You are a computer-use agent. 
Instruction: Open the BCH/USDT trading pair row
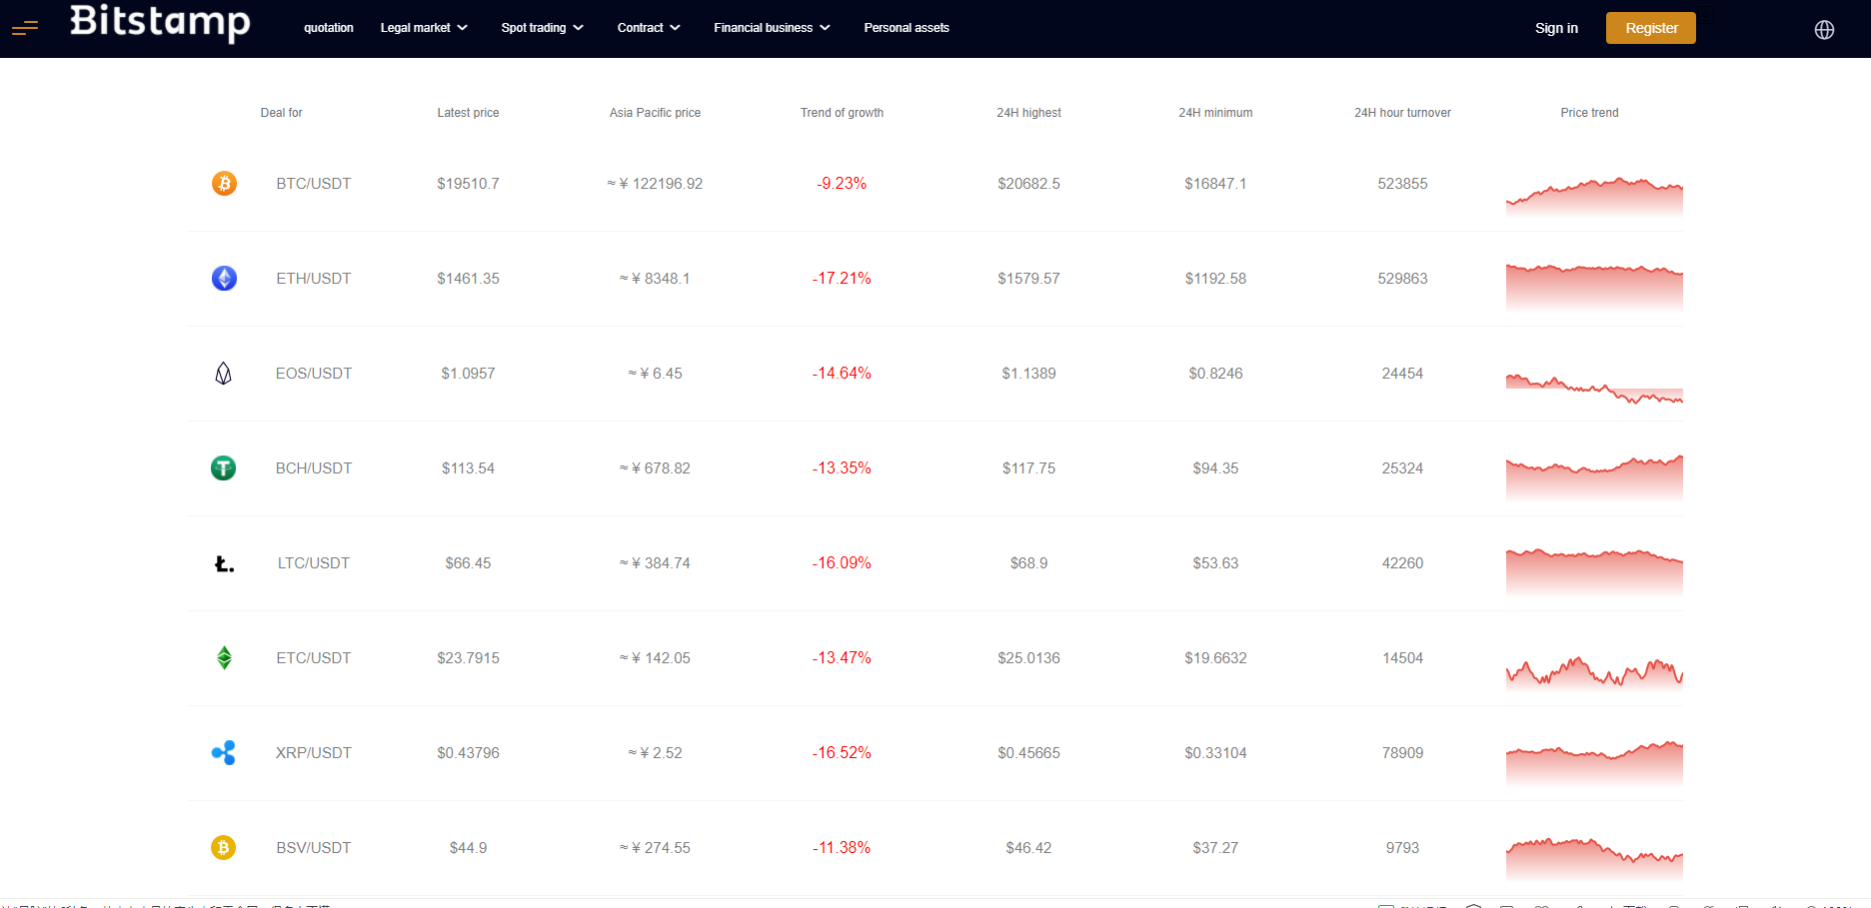314,468
